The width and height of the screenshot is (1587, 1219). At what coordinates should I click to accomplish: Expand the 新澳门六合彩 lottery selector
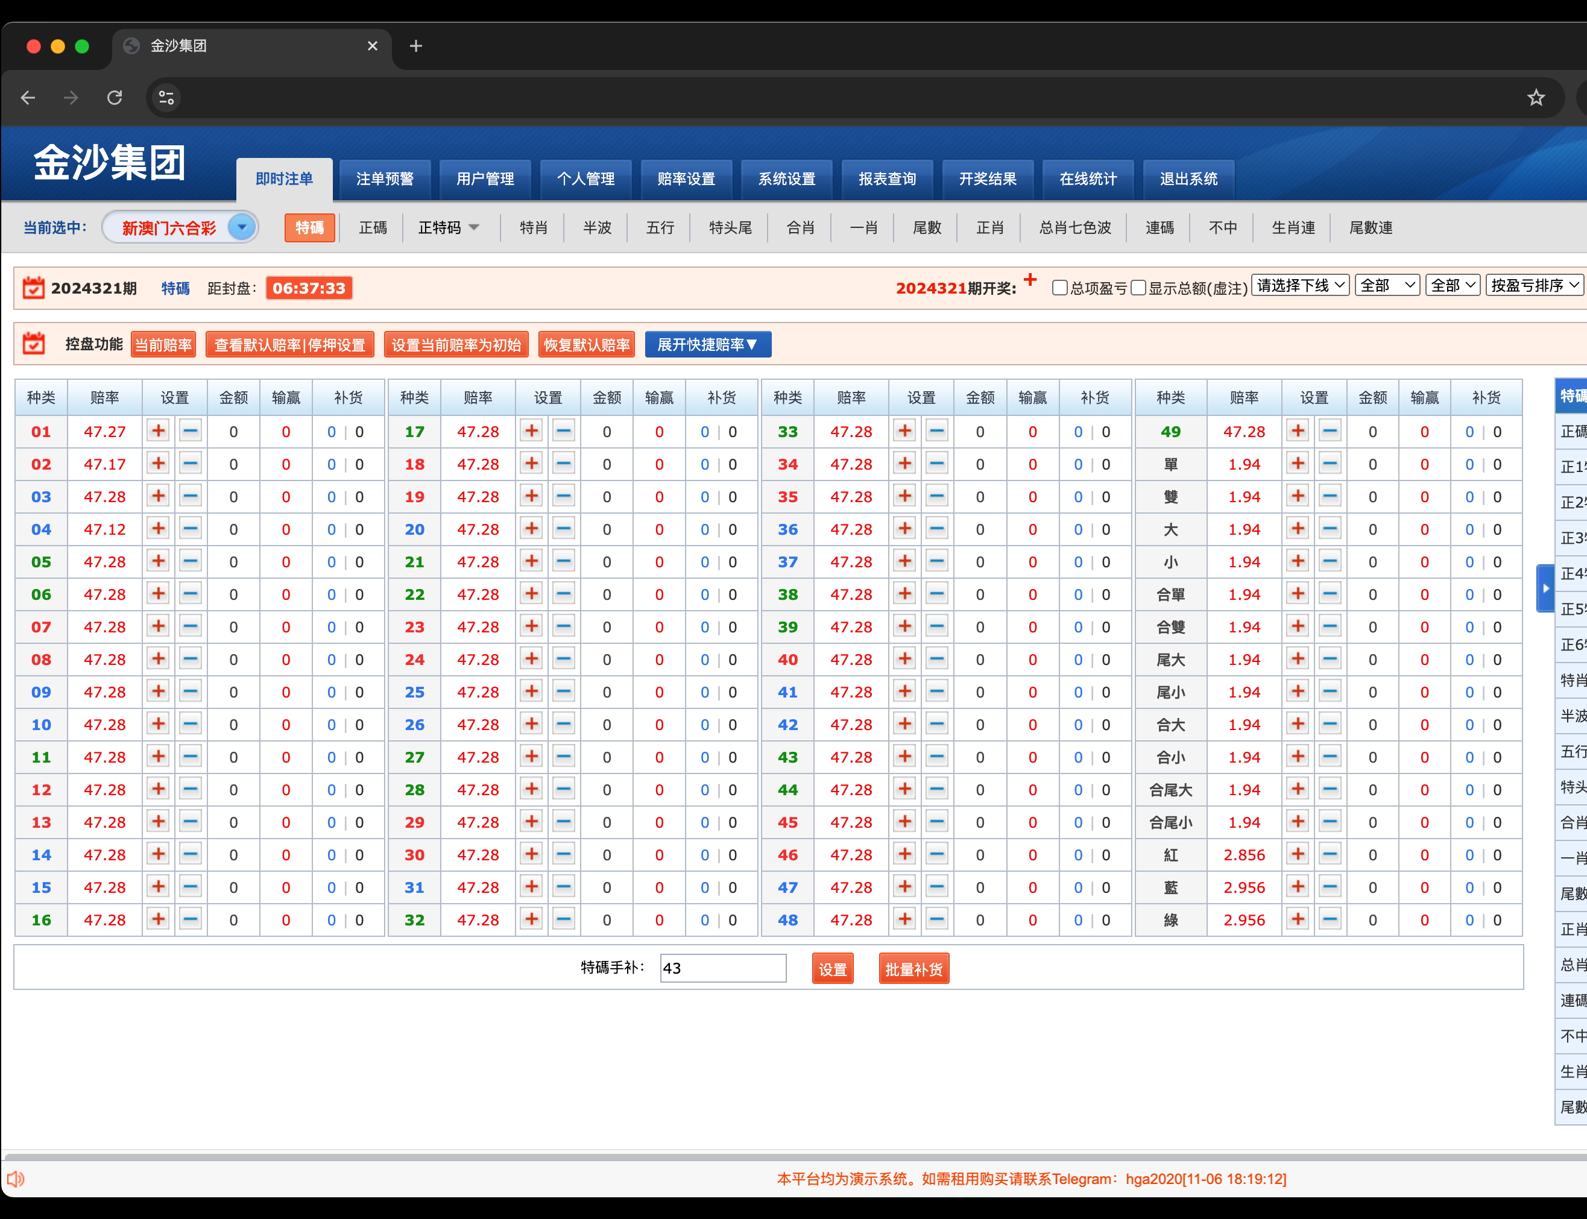242,227
